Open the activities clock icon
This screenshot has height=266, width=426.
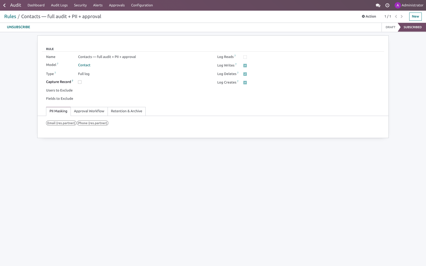coord(387,5)
